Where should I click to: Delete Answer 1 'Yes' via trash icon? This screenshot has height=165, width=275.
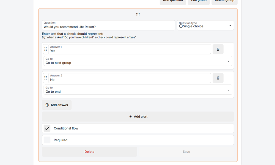(x=218, y=49)
